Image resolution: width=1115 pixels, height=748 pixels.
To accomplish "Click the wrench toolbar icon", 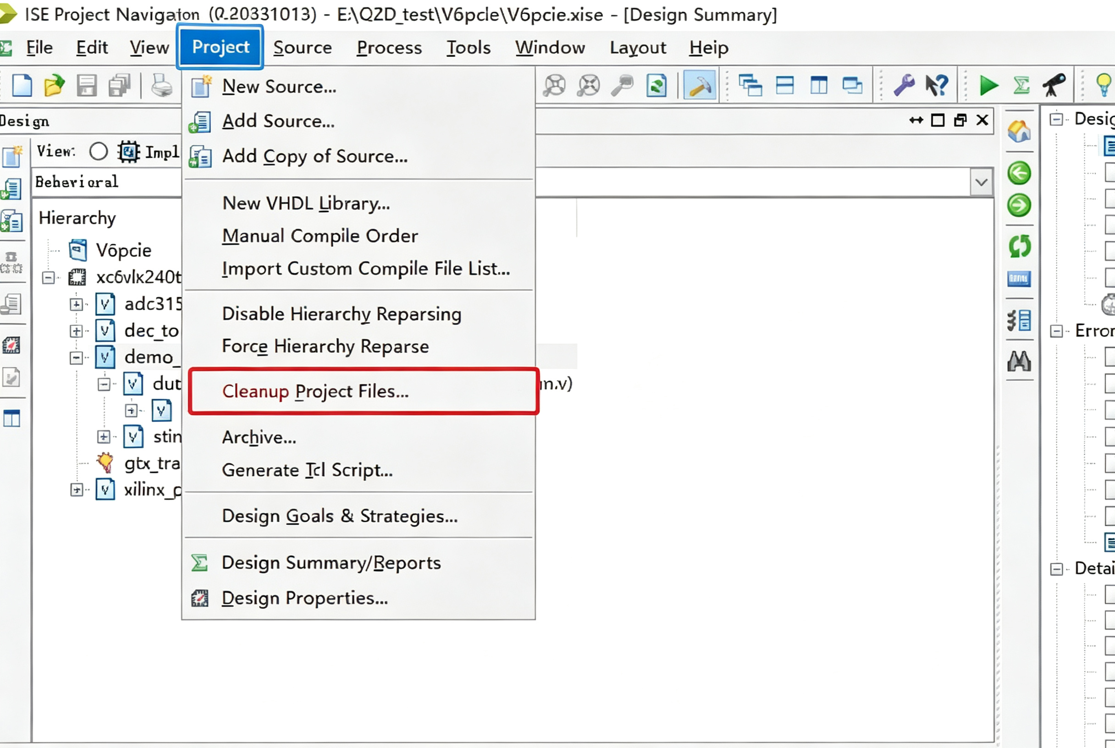I will coord(904,86).
